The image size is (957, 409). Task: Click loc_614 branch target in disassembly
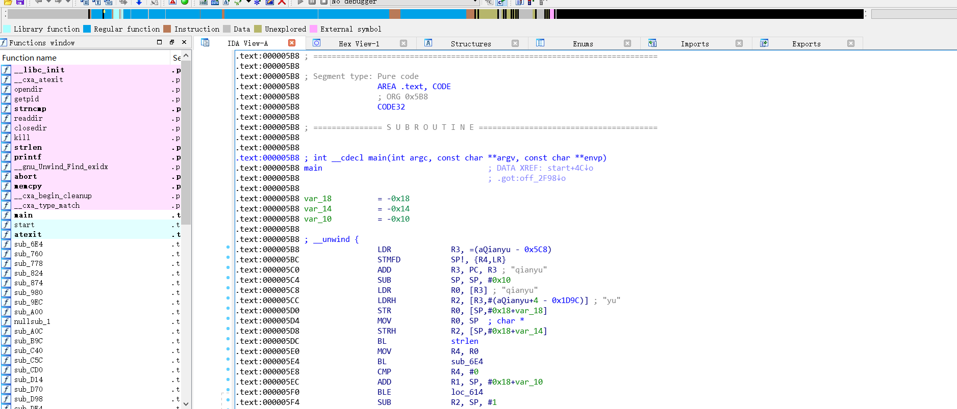pos(467,392)
